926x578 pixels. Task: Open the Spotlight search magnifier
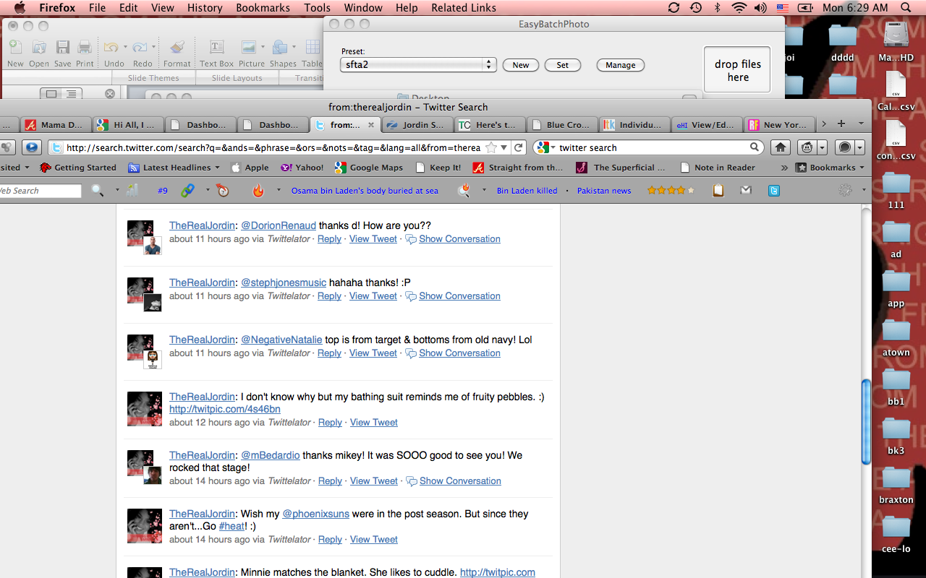coord(906,8)
